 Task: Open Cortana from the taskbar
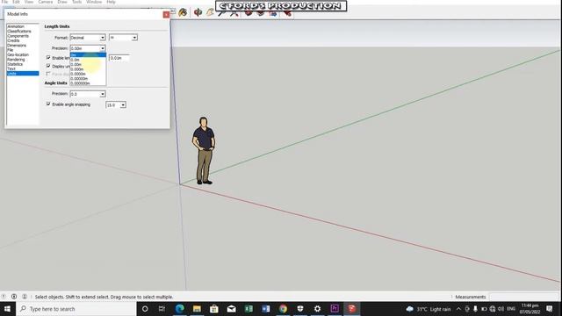pos(145,309)
